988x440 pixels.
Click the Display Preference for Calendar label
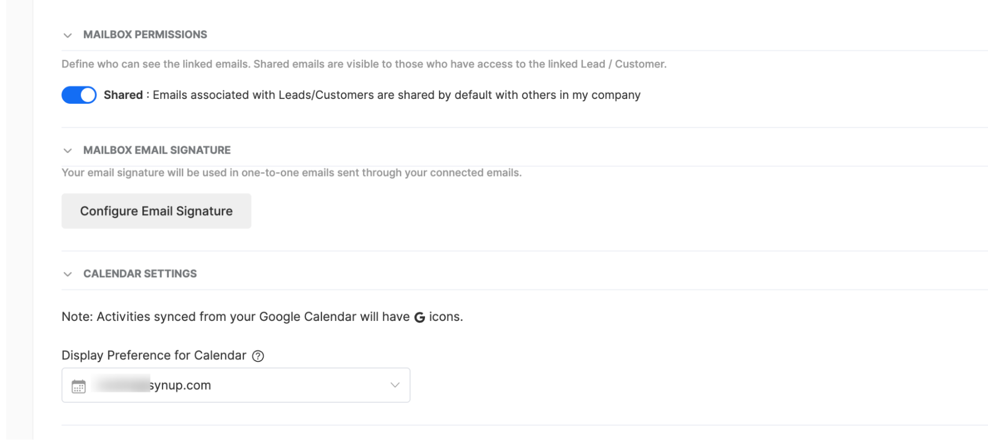(154, 355)
